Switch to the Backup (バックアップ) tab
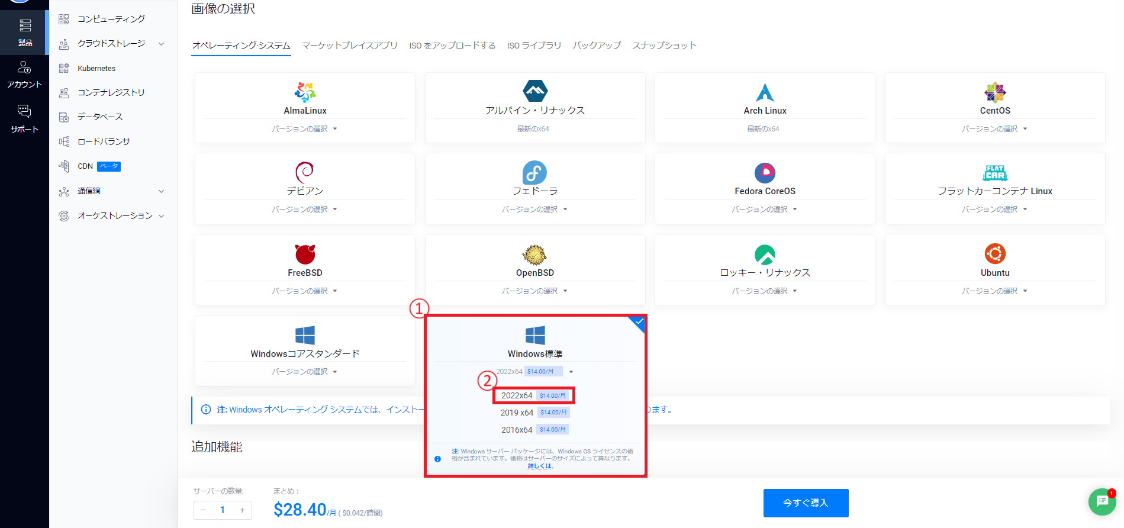This screenshot has height=528, width=1124. point(597,46)
